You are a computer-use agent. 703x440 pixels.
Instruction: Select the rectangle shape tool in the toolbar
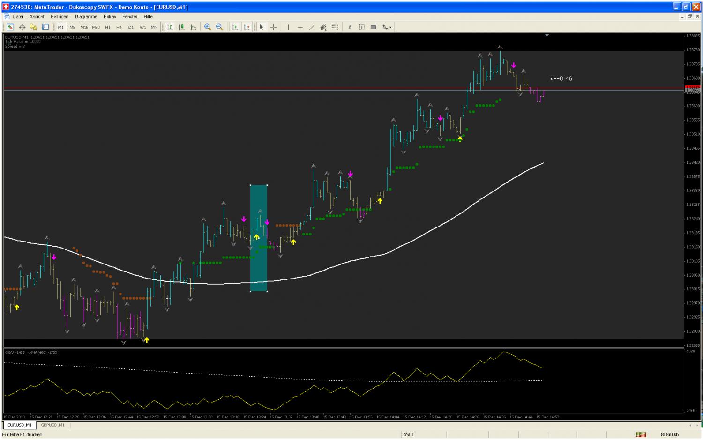point(373,27)
